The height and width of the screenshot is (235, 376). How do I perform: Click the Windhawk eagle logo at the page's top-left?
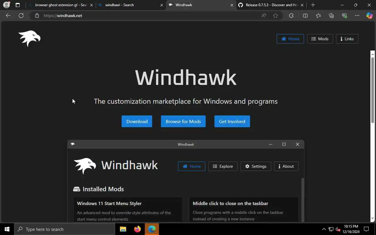(x=29, y=38)
